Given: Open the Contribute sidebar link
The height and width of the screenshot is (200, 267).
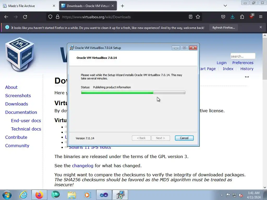Looking at the screenshot, I should (x=16, y=137).
